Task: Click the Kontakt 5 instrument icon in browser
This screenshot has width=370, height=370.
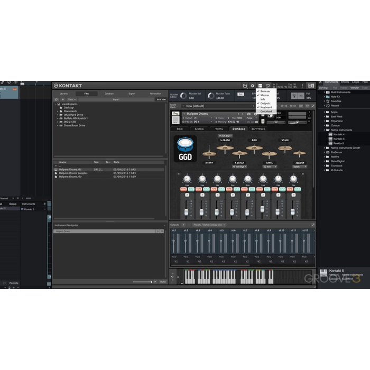Action: pyautogui.click(x=330, y=138)
